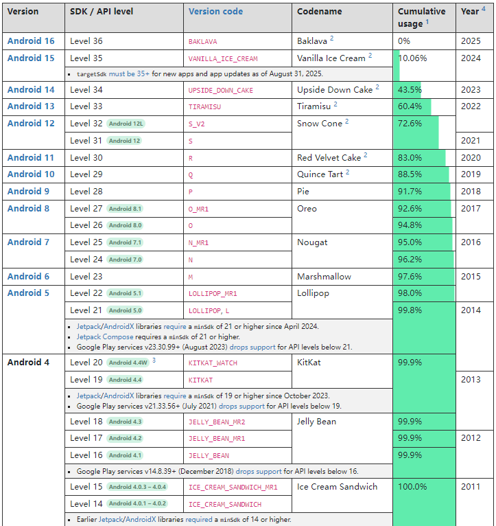This screenshot has height=526, width=496.
Task: Open the Android 15 version link
Action: point(31,58)
